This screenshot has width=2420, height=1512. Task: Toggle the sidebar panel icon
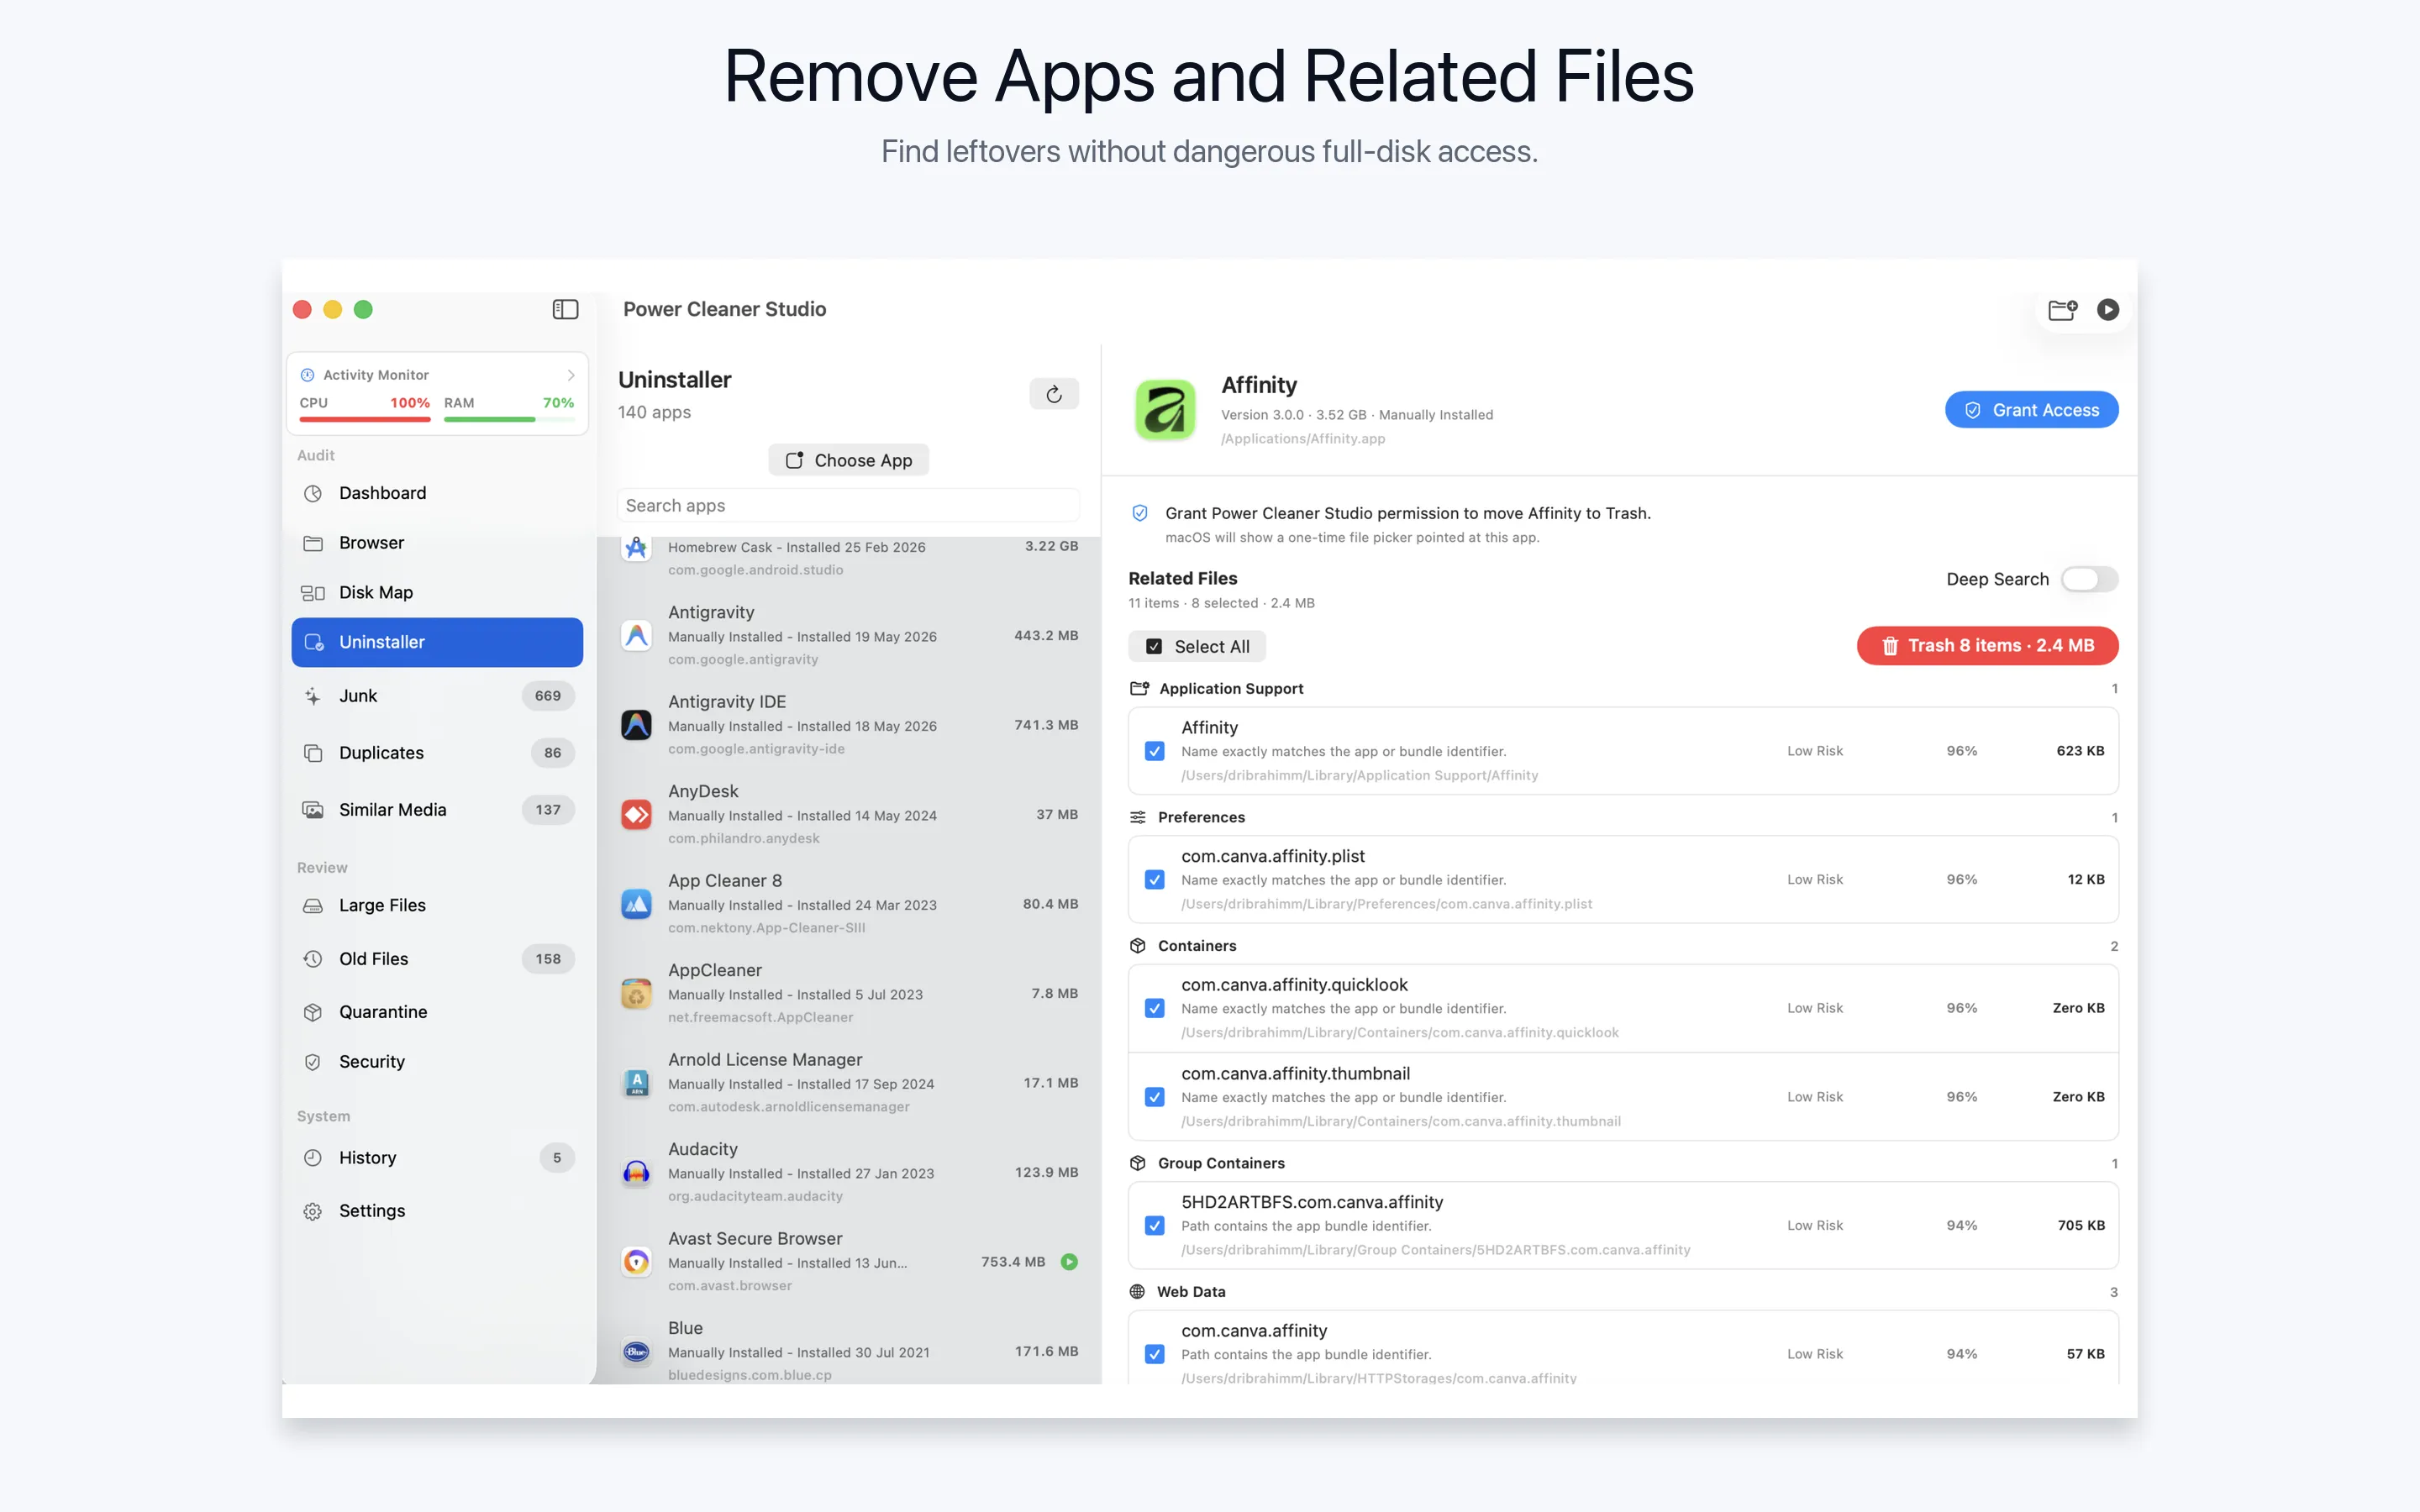(565, 309)
